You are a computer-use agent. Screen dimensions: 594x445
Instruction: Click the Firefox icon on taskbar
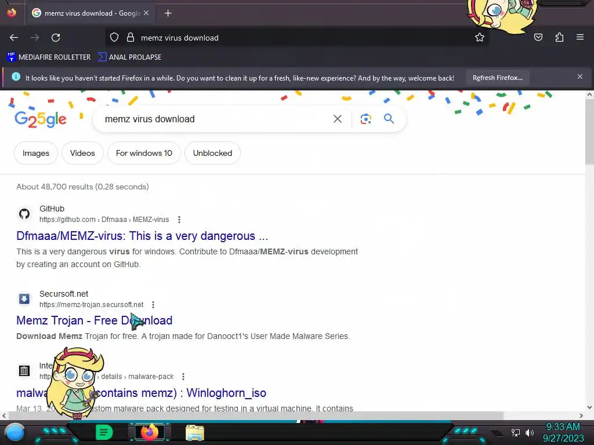[x=150, y=432]
